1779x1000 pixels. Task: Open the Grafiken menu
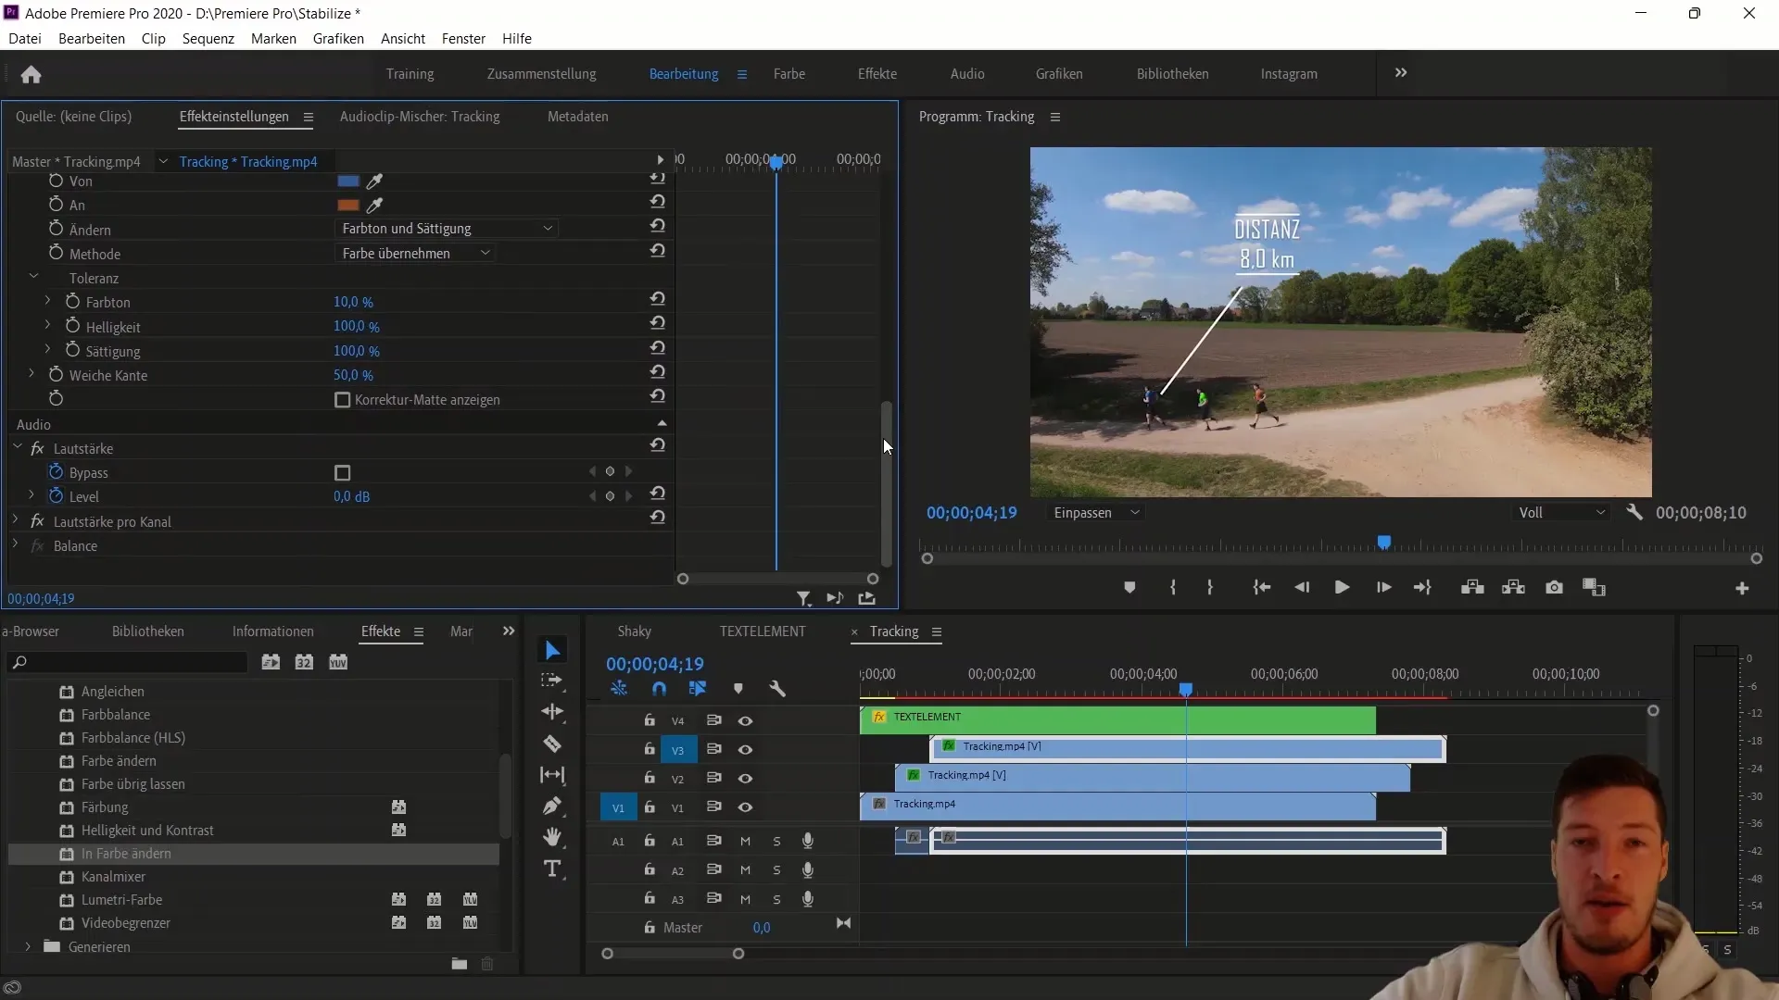tap(338, 39)
